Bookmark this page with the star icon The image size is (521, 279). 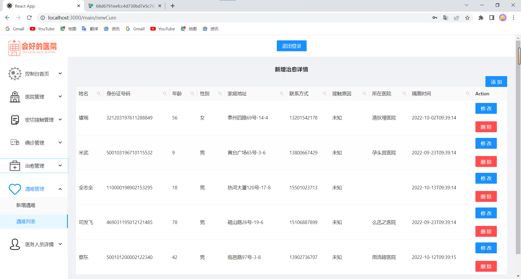467,18
